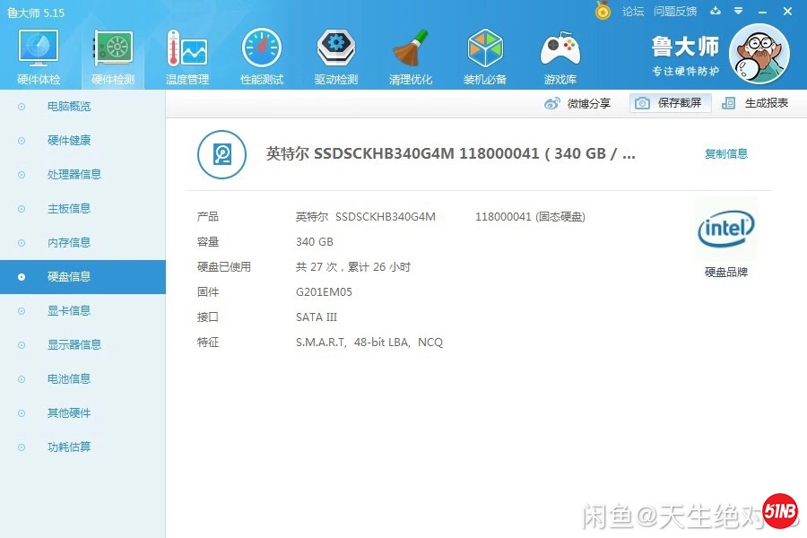Select 电池信息 in the sidebar
This screenshot has width=807, height=538.
[69, 379]
